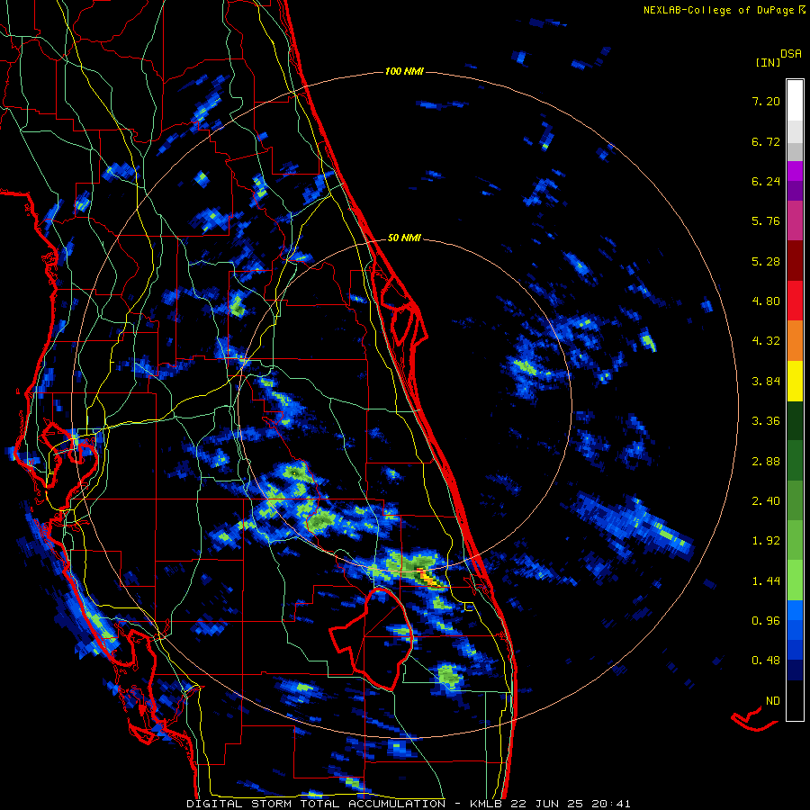Select the 3.84 legend value
810x810 pixels.
pos(766,382)
